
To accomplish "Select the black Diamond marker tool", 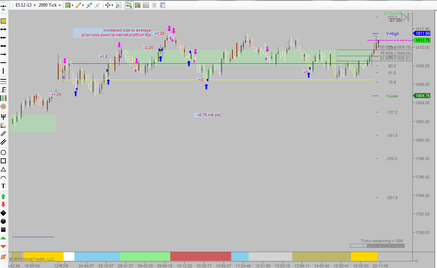I will (x=3, y=213).
